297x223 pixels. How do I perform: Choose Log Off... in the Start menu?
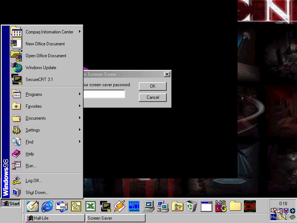click(46, 181)
